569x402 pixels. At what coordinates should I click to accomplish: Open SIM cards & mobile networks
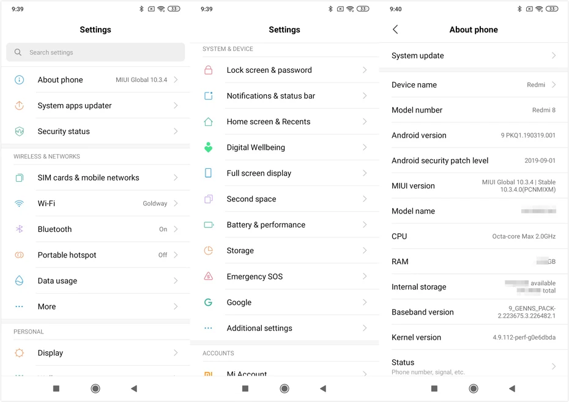[x=96, y=177]
